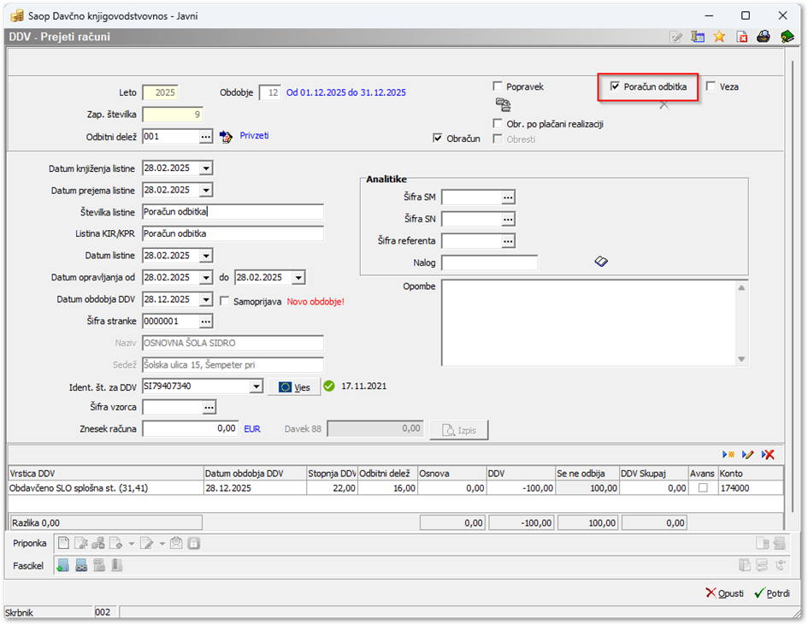
Task: Enable Obr. po plačani realizaciji checkbox
Action: click(x=498, y=124)
